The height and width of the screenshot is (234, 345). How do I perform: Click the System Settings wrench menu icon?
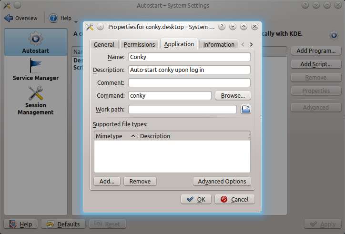(7, 5)
